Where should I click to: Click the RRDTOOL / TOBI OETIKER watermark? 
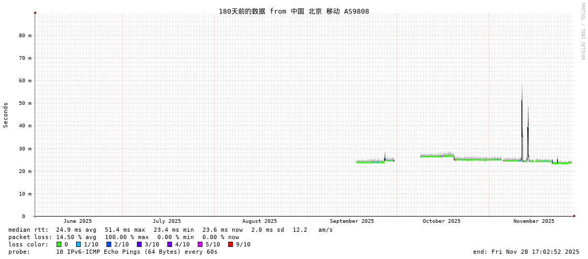(582, 31)
